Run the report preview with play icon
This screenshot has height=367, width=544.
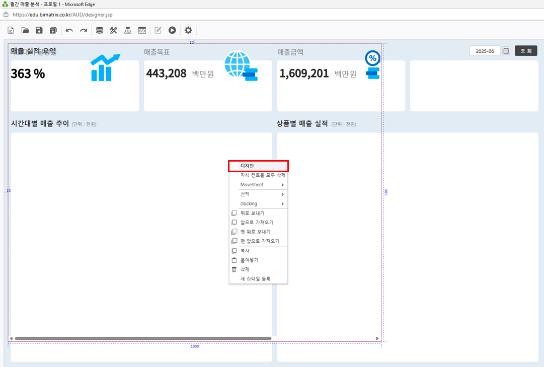(172, 30)
